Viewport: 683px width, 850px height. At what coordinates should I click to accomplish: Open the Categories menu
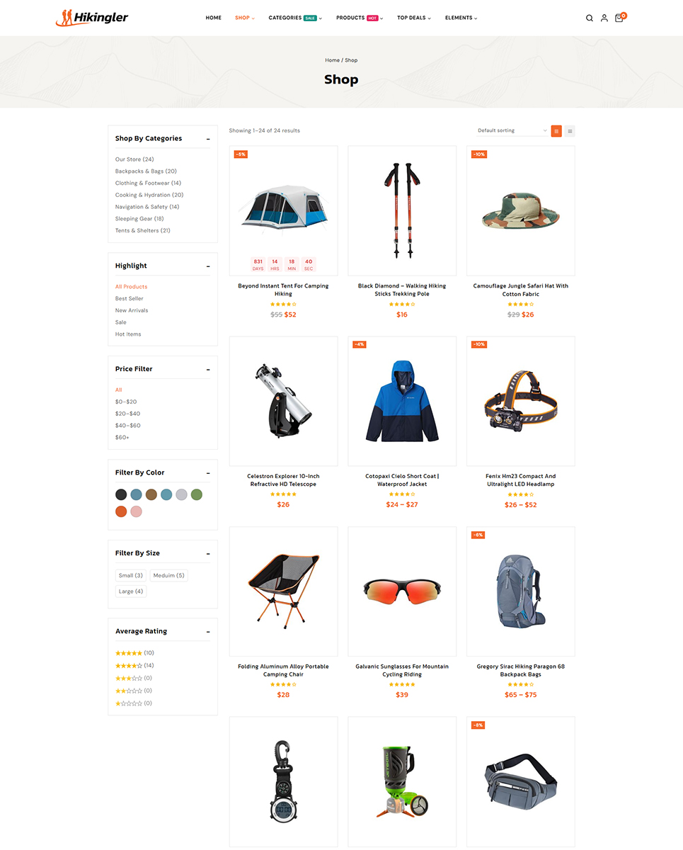point(295,18)
